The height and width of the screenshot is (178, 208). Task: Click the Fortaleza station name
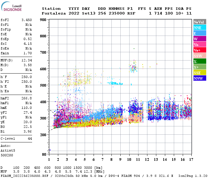[x=54, y=13]
